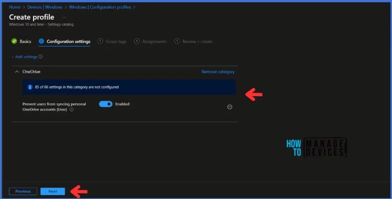Viewport: 392px width, 199px height.
Task: Open the Assignments step
Action: coord(150,41)
